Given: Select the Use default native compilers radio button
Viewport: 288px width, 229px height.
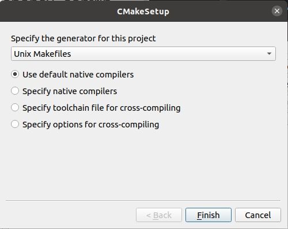Looking at the screenshot, I should (15, 74).
